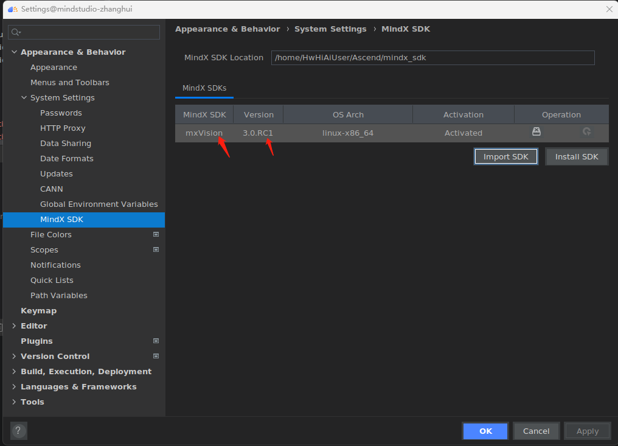Screen dimensions: 618x446
Task: Expand the Editor section
Action: (14, 326)
